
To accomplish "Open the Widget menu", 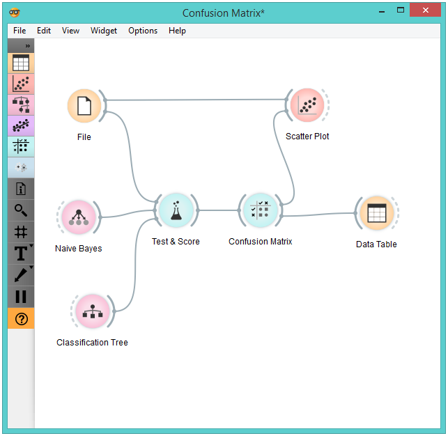I will coord(104,31).
